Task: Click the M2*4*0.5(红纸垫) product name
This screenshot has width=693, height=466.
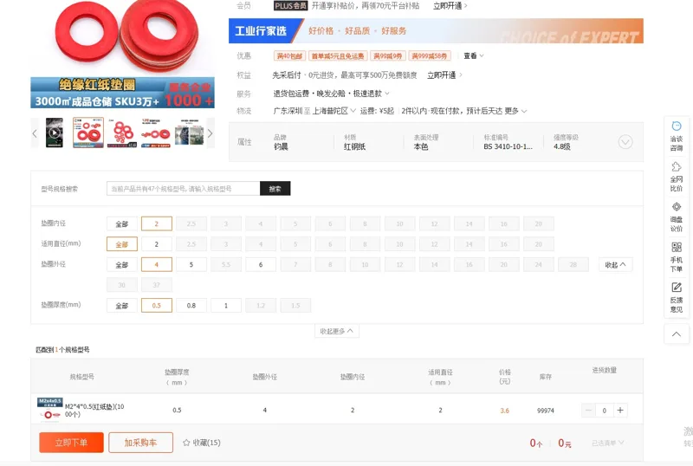Action: [94, 411]
